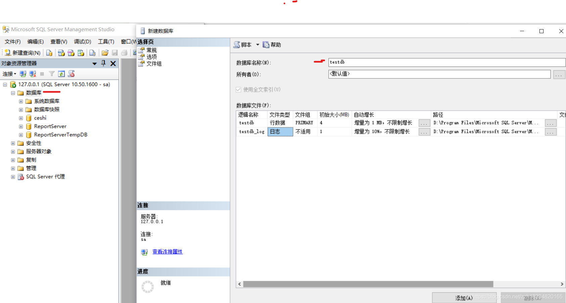Expand the 服务器对象 folder
The height and width of the screenshot is (303, 566).
click(x=13, y=151)
